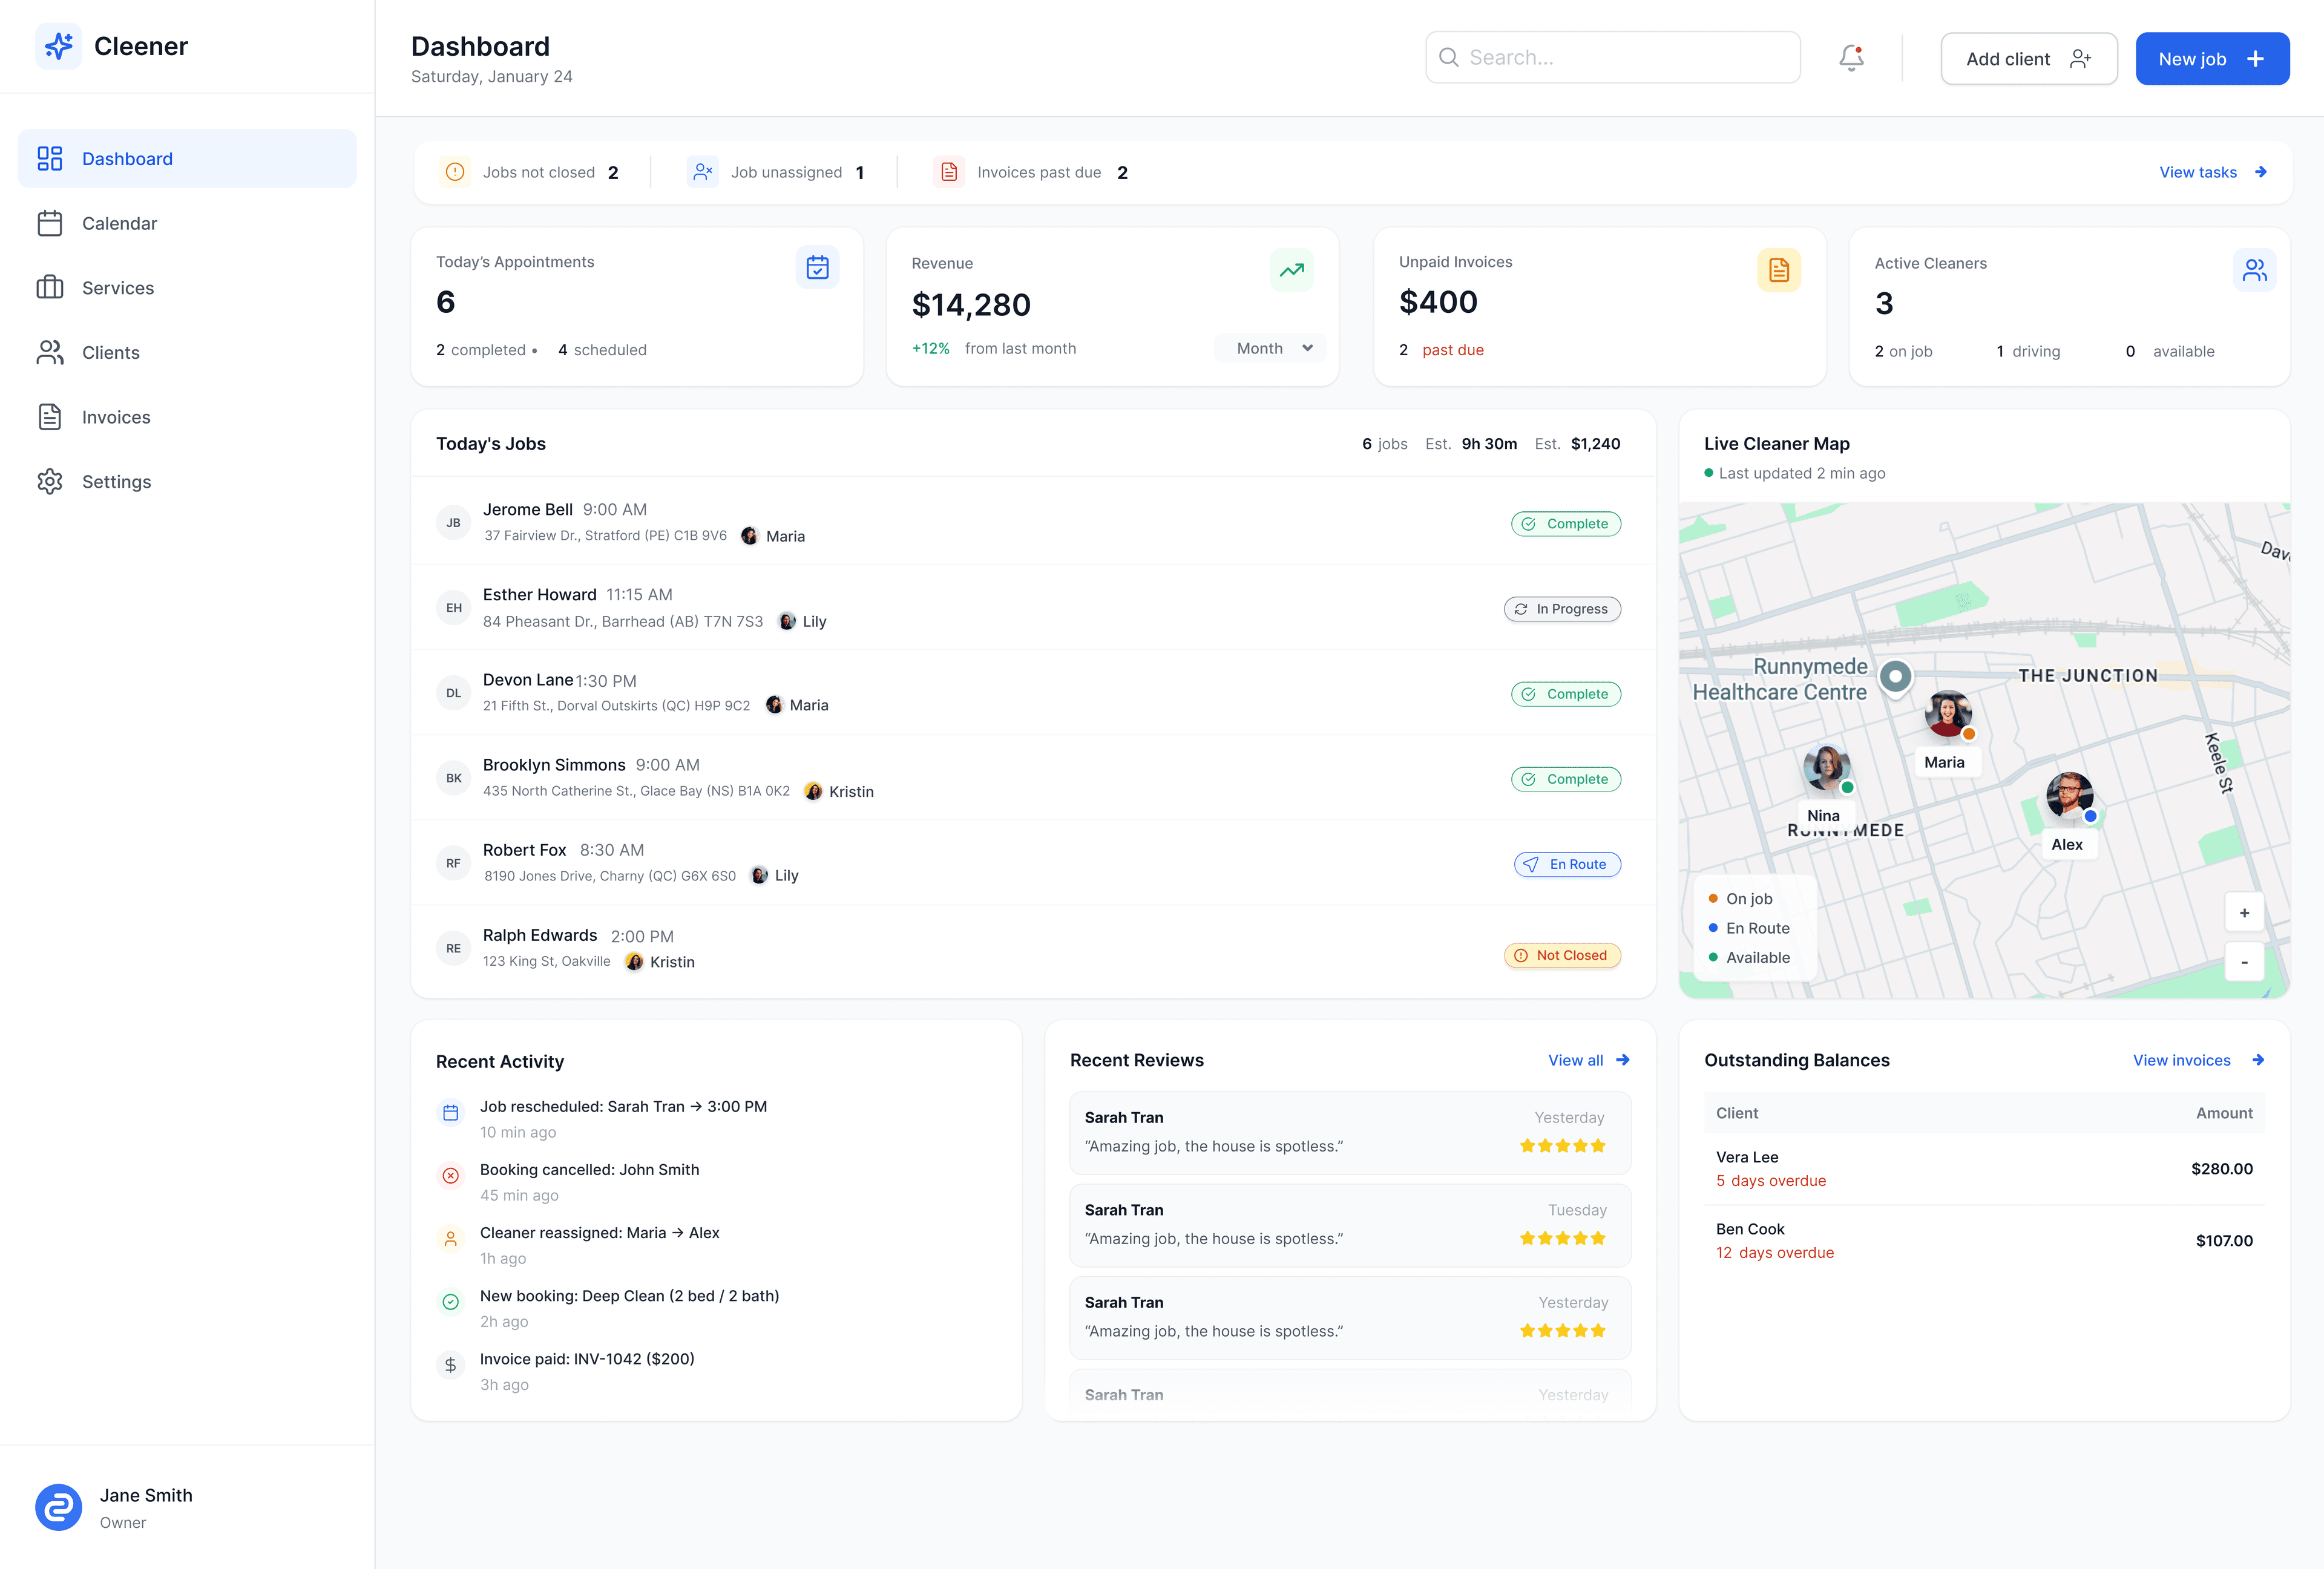2324x1569 pixels.
Task: Switch to the Calendar section
Action: [x=118, y=223]
